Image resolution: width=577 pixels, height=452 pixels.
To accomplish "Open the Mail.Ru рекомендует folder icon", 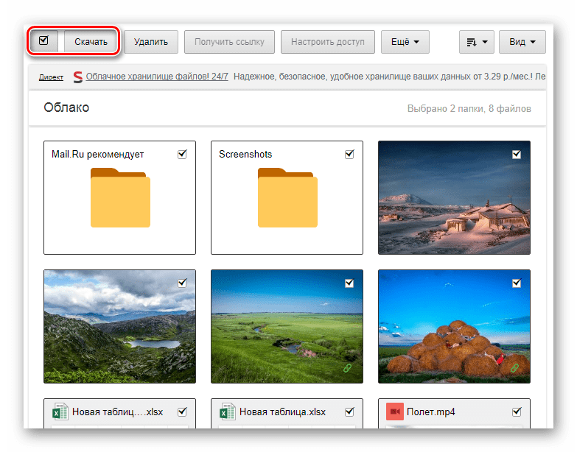I will 120,198.
